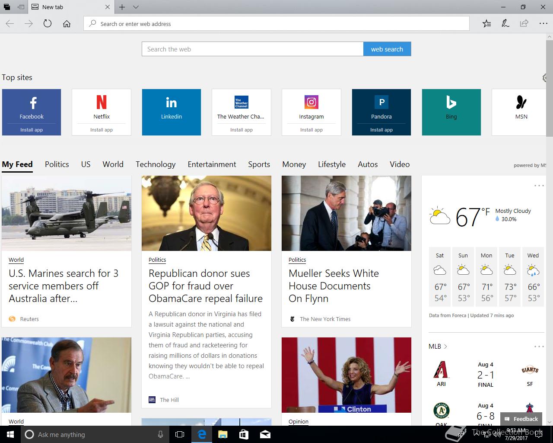Open the Instagram top site tile

point(311,112)
